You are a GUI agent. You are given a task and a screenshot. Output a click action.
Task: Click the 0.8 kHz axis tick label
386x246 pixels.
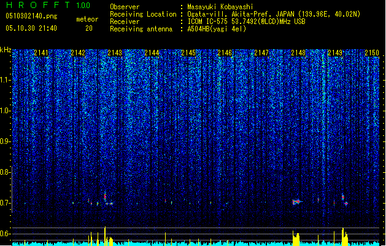coord(5,172)
